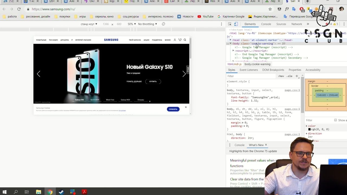Screen dimensions: 347x195
Task: Launch Steam from the taskbar
Action: [61, 192]
